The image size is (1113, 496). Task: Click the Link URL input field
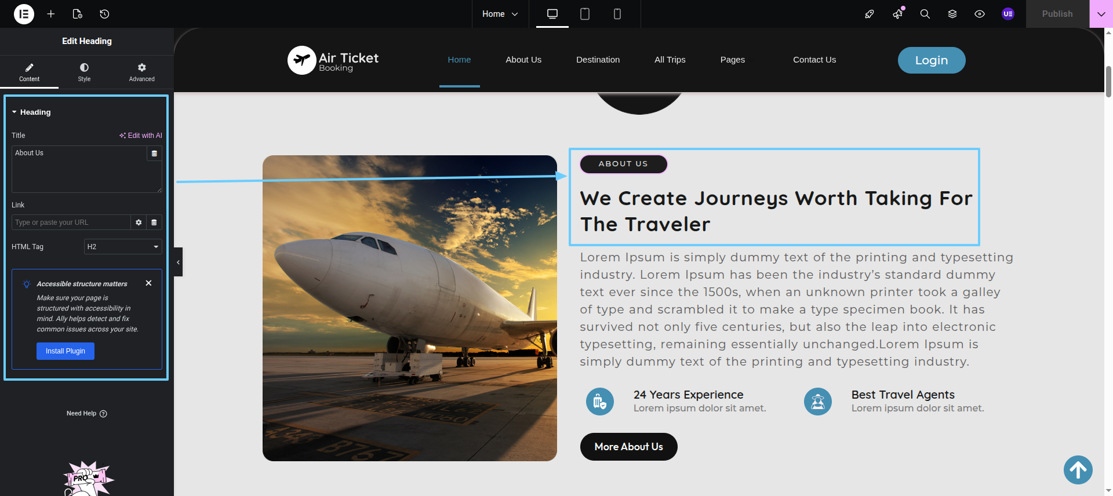(x=71, y=223)
